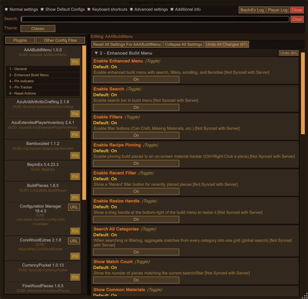Click the settings panel scrollbar
The height and width of the screenshot is (299, 308).
click(x=303, y=93)
